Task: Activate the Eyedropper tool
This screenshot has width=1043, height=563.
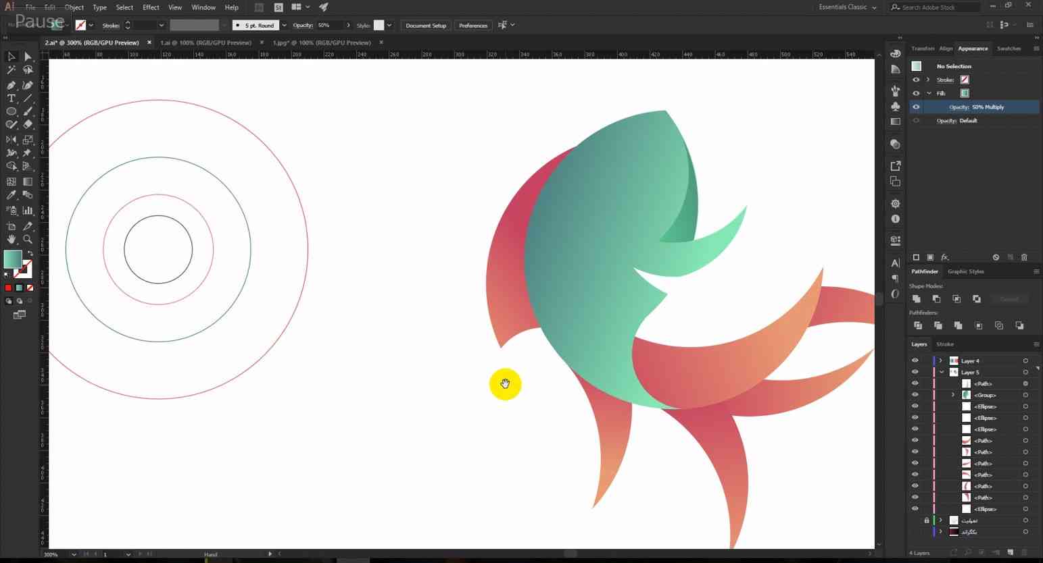Action: click(11, 195)
